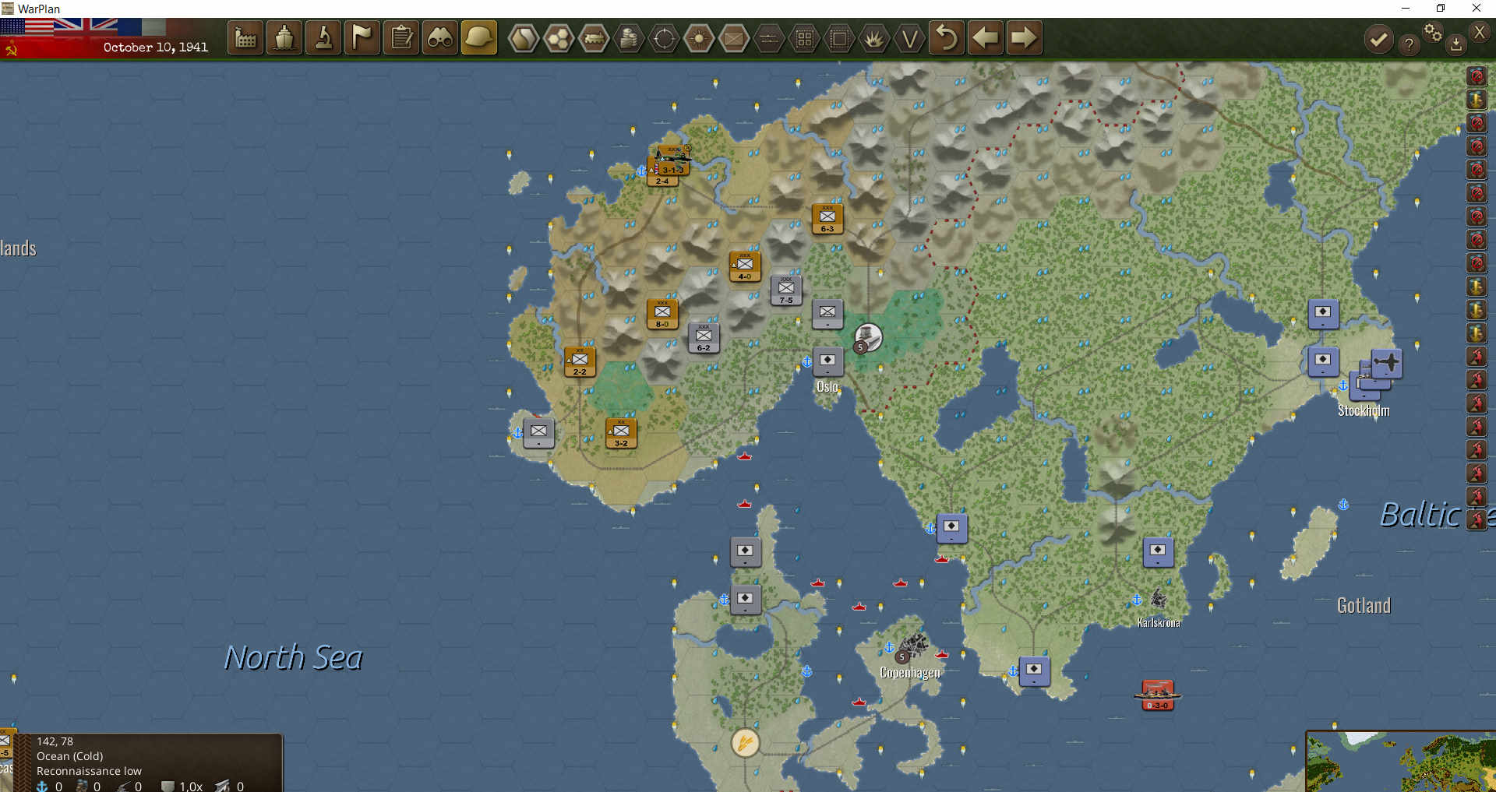Click the binoculars recon icon
This screenshot has height=792, width=1496.
[x=440, y=38]
